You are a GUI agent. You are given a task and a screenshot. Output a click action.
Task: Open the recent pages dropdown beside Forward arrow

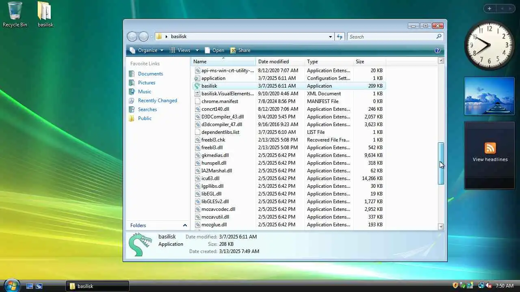152,36
